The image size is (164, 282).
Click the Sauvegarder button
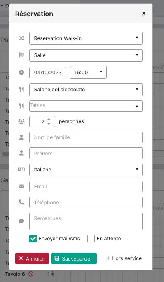click(74, 258)
